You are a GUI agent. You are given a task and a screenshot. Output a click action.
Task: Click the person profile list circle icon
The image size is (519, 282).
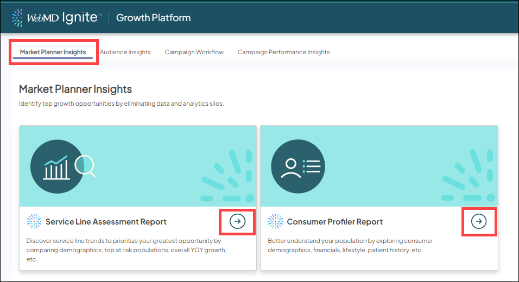click(298, 166)
